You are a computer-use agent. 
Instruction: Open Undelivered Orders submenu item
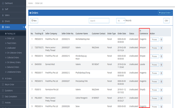[x=14, y=72]
